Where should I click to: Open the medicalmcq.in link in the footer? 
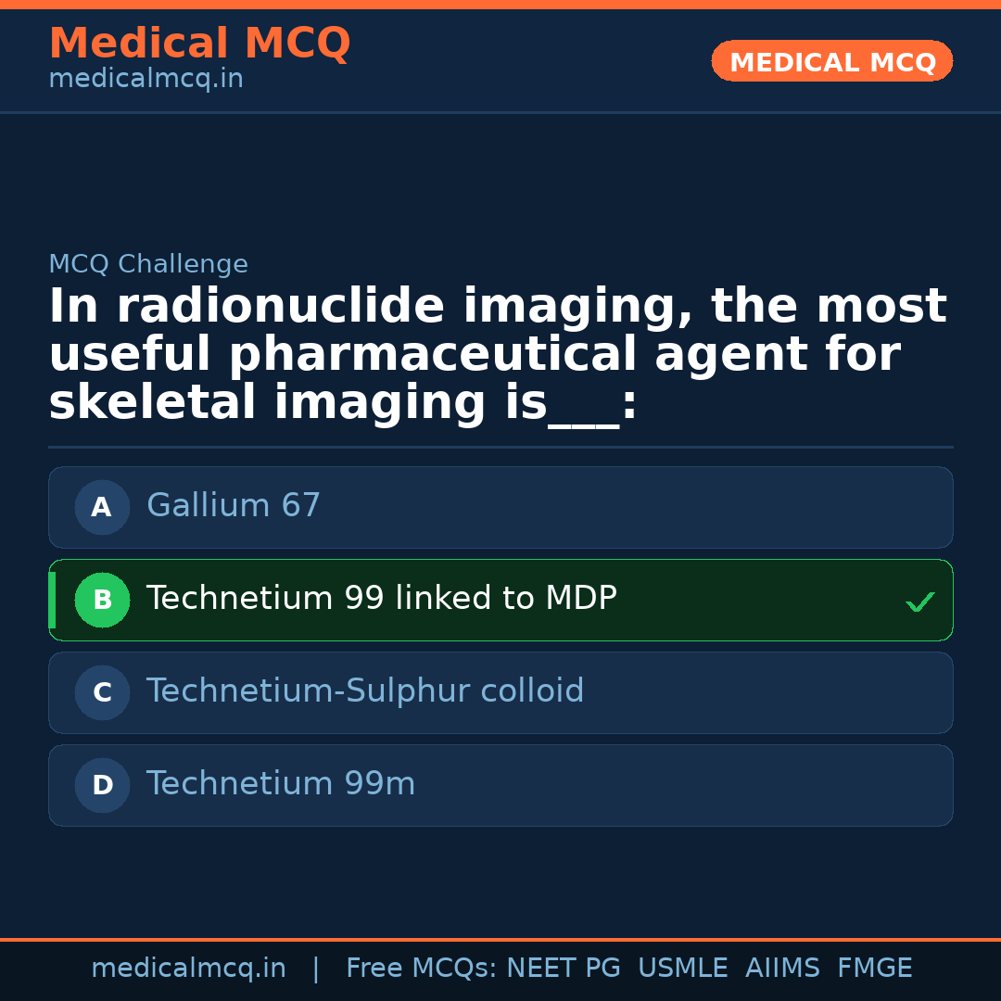(188, 969)
